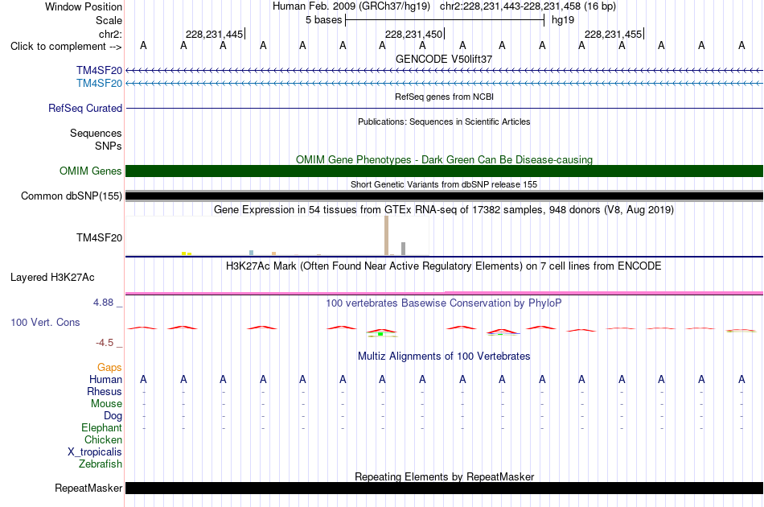
Task: Click the Mouse alignment row label
Action: (106, 404)
